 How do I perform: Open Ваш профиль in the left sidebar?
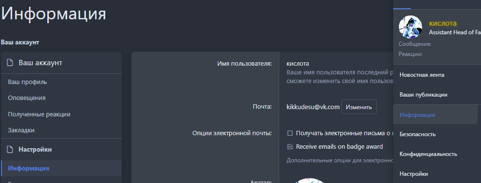pos(28,82)
